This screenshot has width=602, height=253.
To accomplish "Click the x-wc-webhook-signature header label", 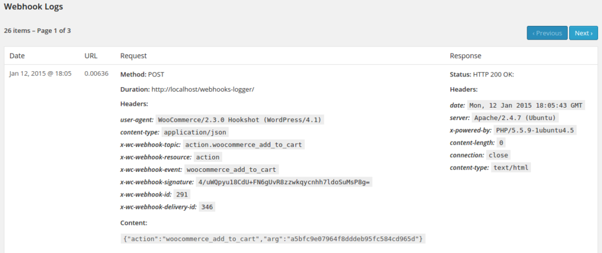I will (x=157, y=182).
